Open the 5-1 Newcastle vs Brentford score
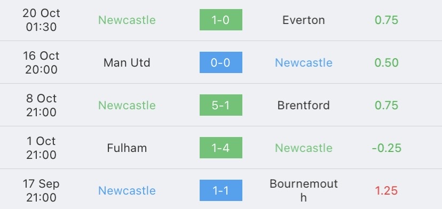The image size is (442, 209). pyautogui.click(x=220, y=105)
